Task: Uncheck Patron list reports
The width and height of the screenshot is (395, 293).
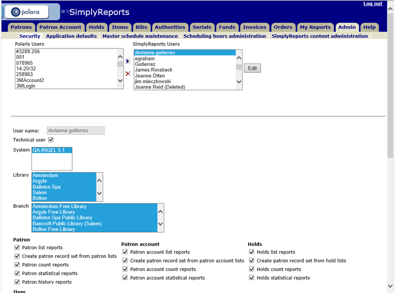Action: point(17,248)
